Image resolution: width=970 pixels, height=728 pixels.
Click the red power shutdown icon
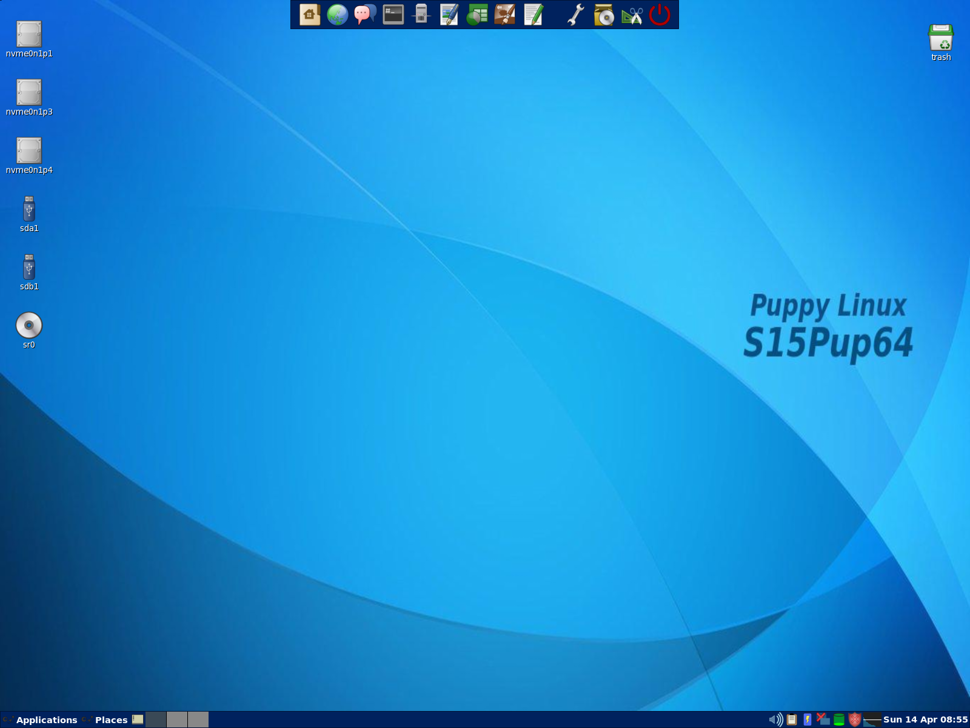click(x=660, y=15)
